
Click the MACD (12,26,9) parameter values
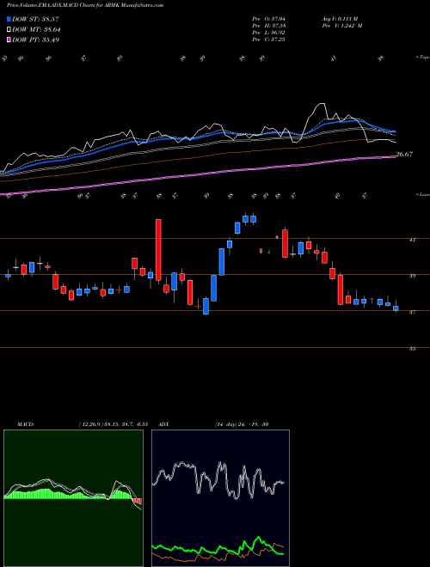pyautogui.click(x=113, y=424)
